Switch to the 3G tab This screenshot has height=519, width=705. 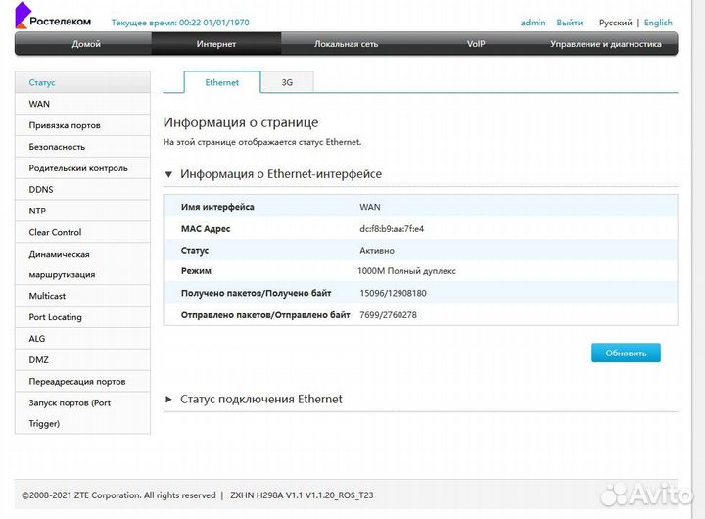pos(287,83)
